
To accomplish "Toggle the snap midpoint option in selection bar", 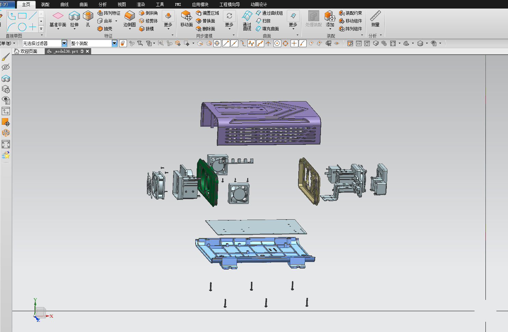I will pyautogui.click(x=234, y=43).
